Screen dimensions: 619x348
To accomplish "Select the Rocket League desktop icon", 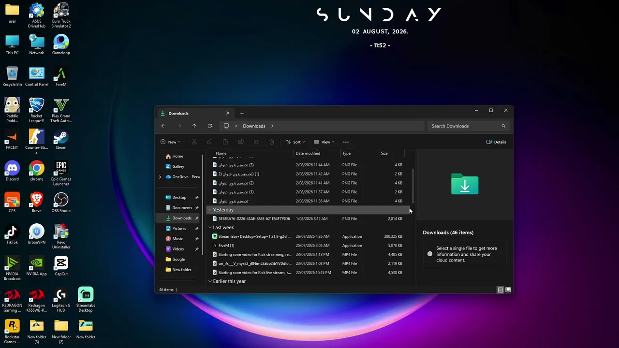I will 37,110.
